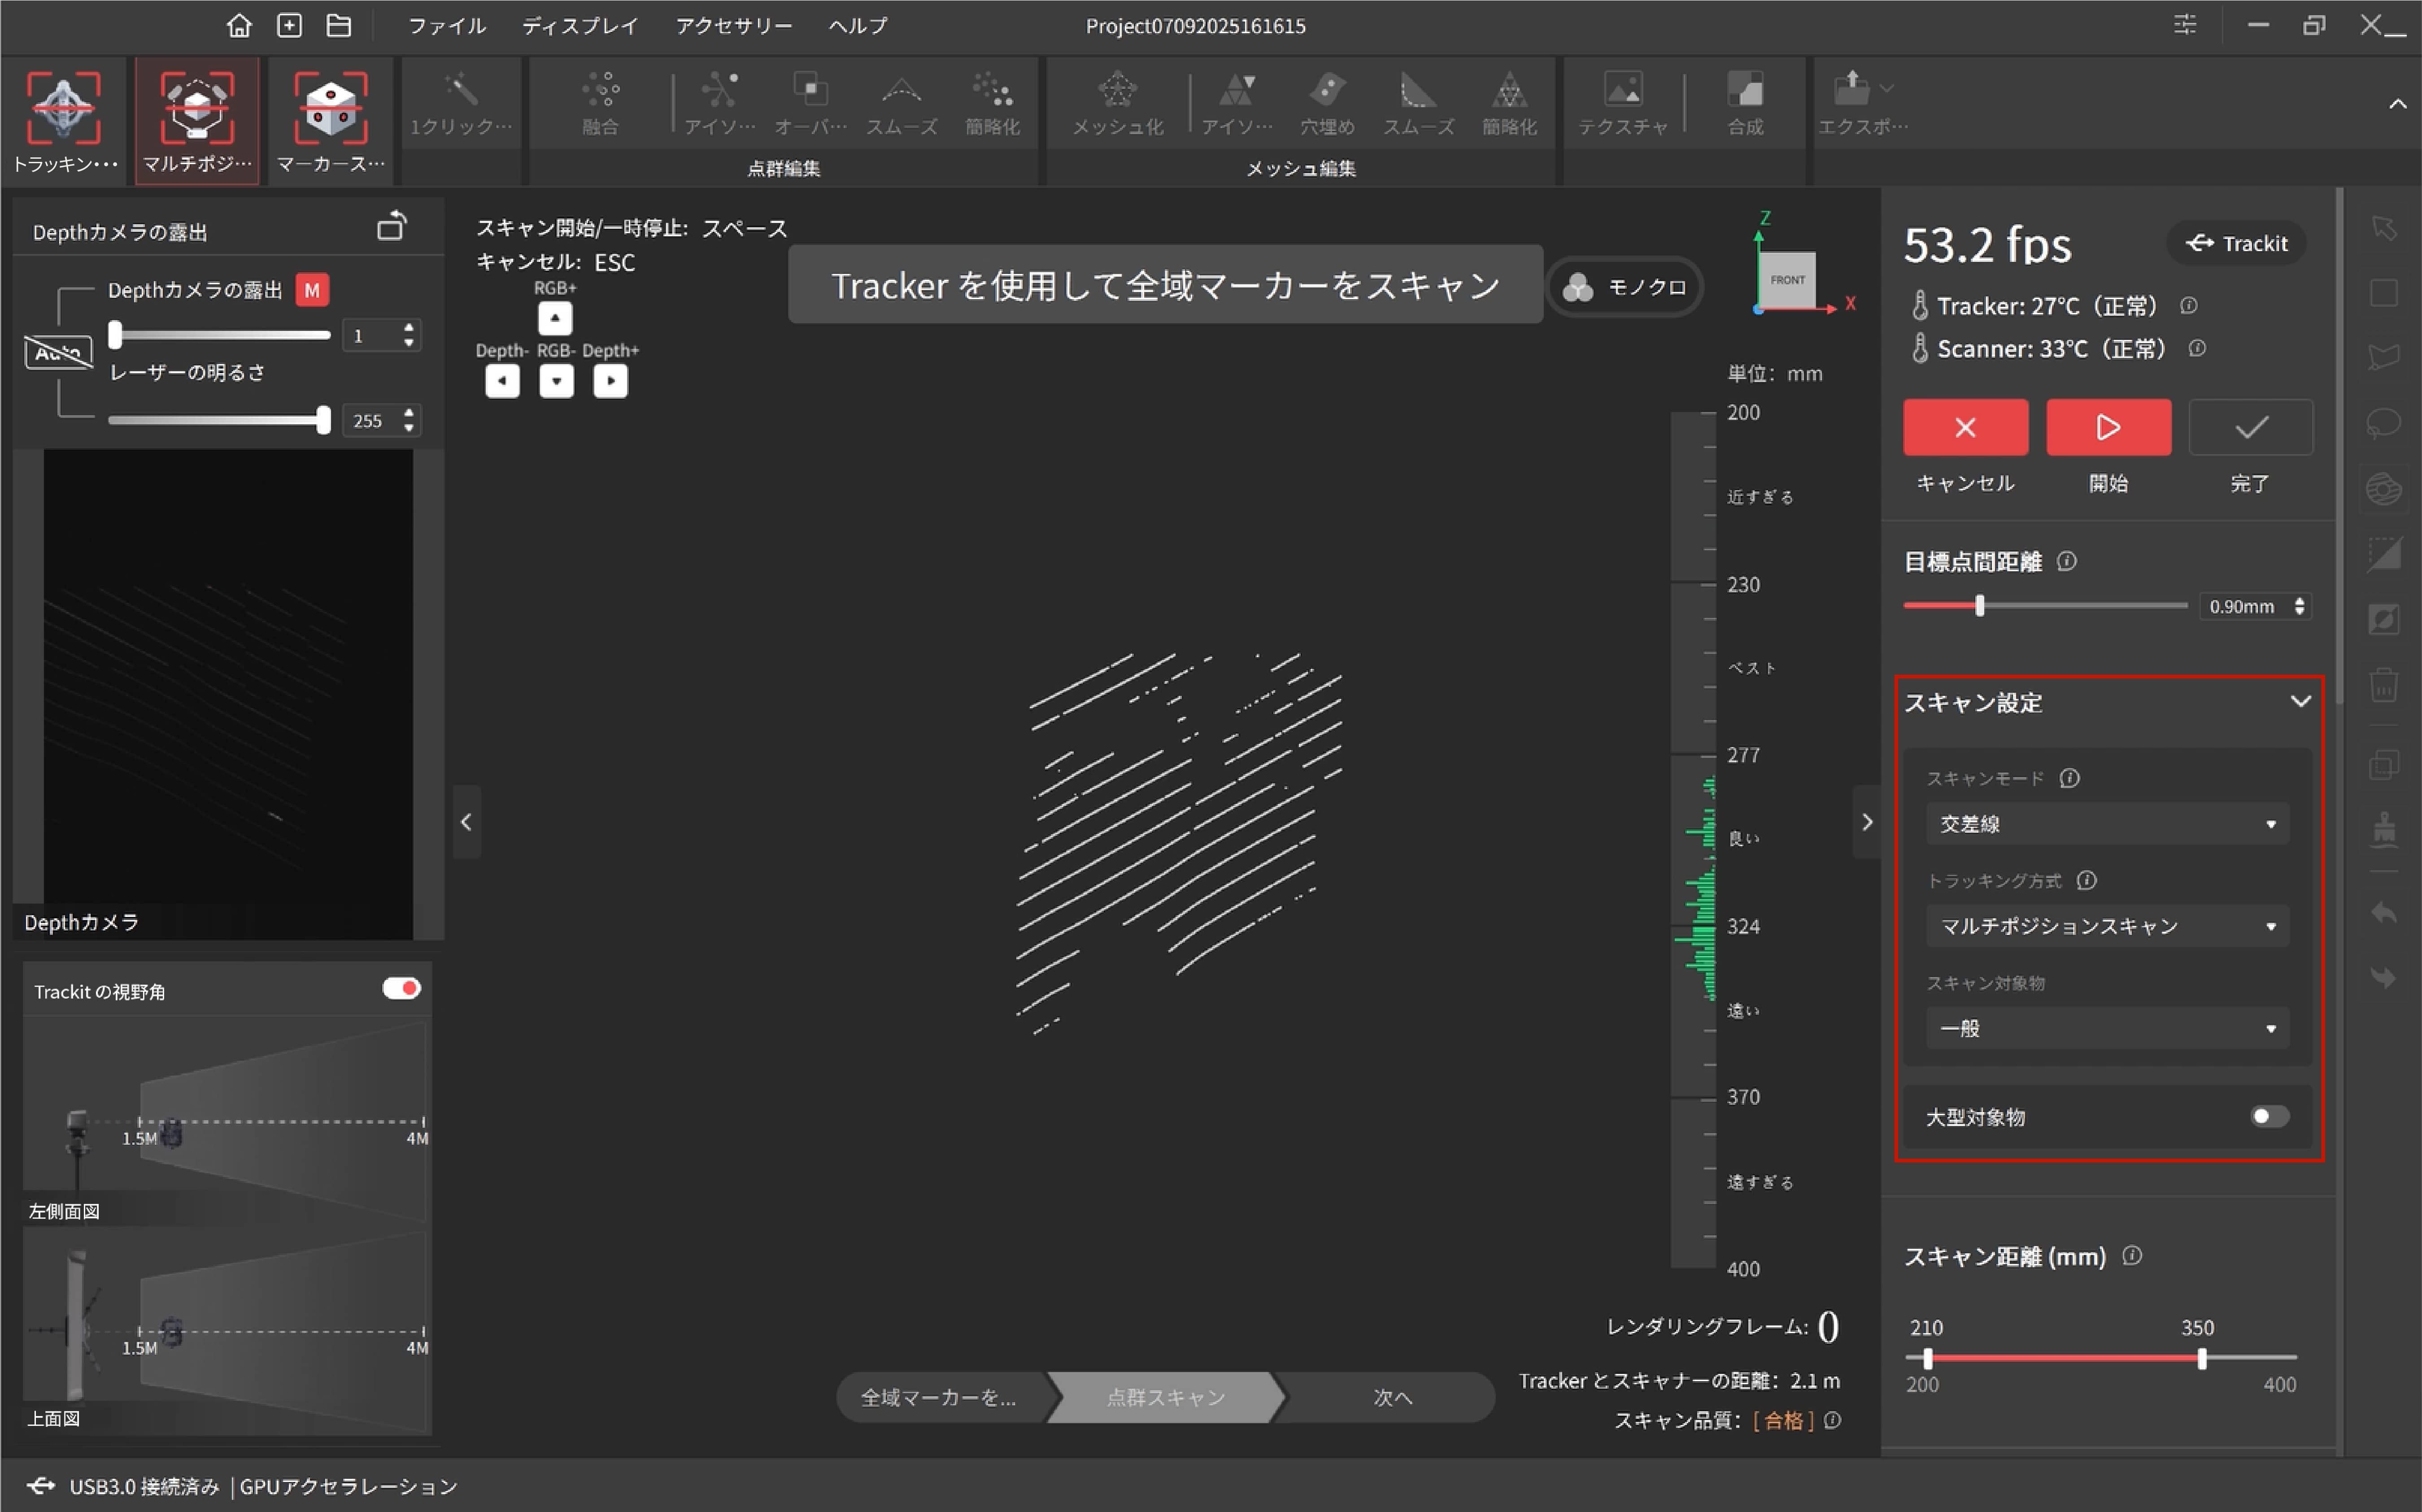Open project folder icon in title bar

point(339,25)
